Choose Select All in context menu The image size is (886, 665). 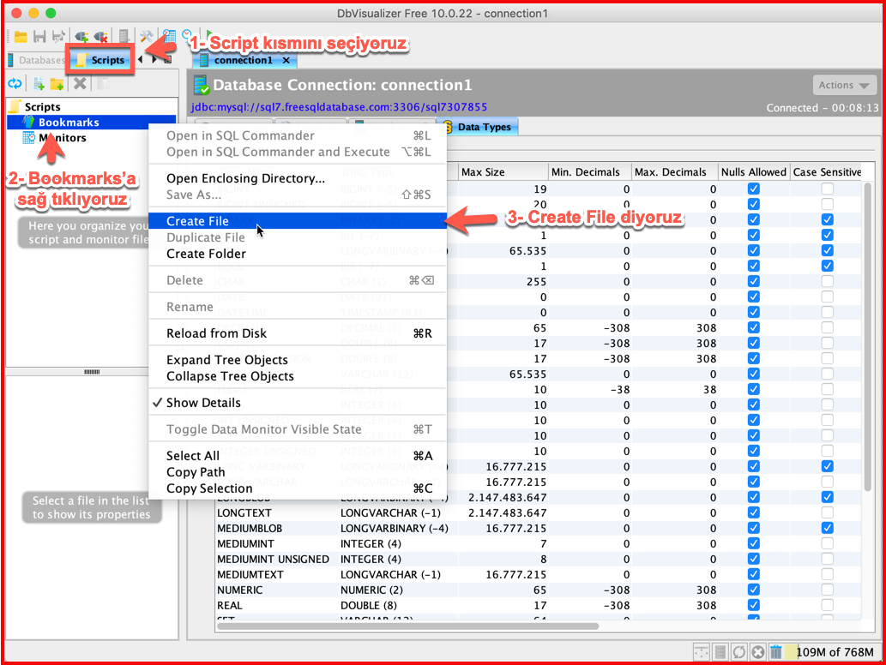298,456
